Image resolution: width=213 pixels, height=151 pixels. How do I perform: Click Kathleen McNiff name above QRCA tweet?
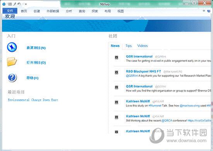pos(138,116)
